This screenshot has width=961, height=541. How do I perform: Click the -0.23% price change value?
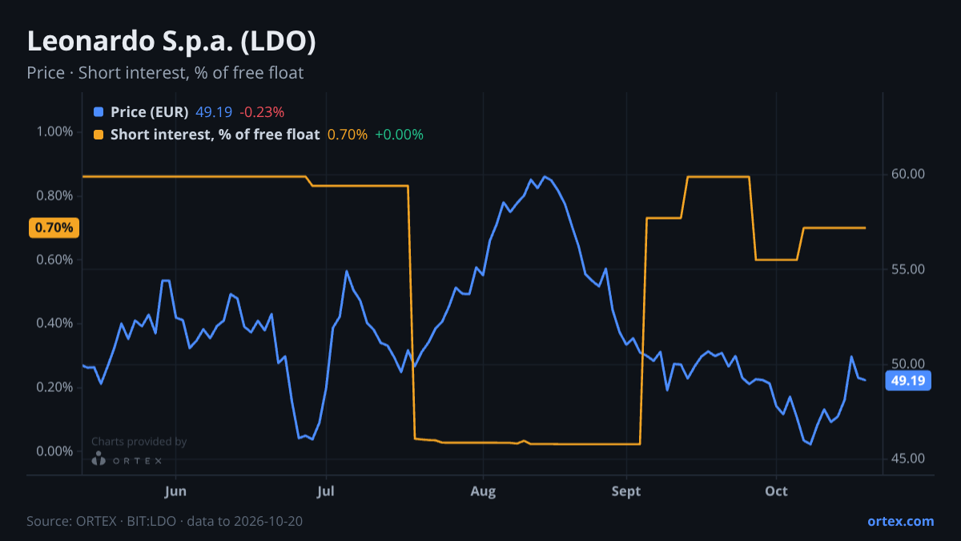(x=262, y=112)
